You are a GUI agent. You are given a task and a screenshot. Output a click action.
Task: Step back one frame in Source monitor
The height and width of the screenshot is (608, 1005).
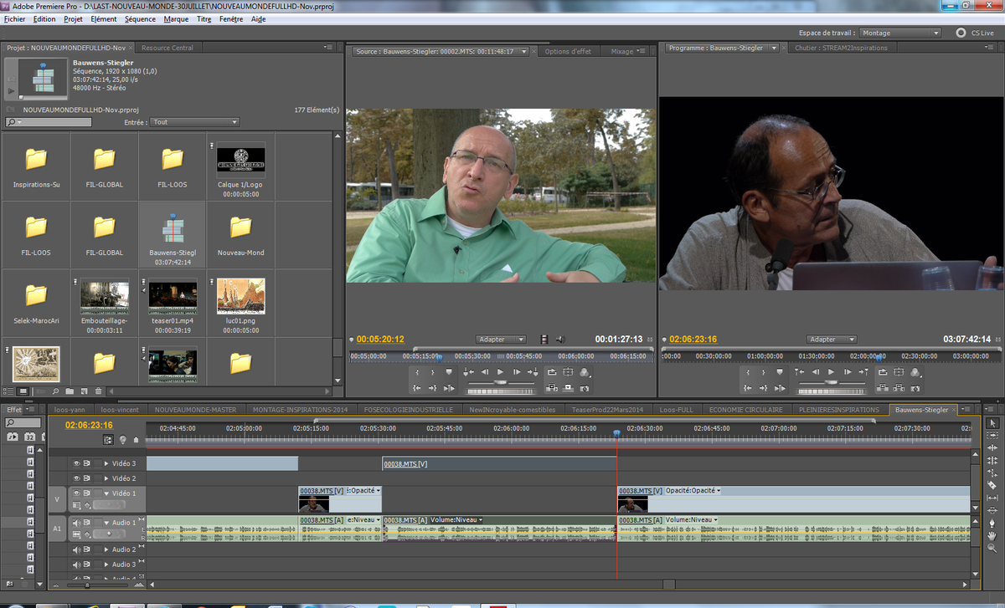point(484,372)
